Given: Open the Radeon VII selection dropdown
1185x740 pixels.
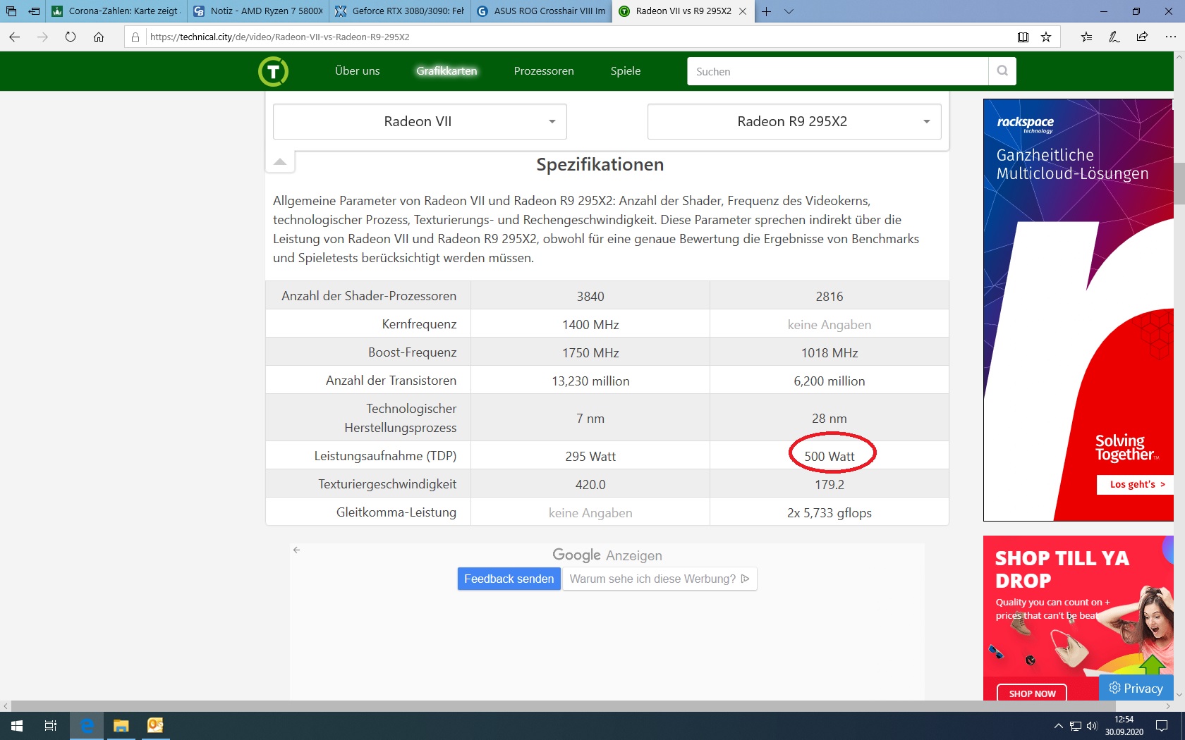Looking at the screenshot, I should pyautogui.click(x=420, y=122).
